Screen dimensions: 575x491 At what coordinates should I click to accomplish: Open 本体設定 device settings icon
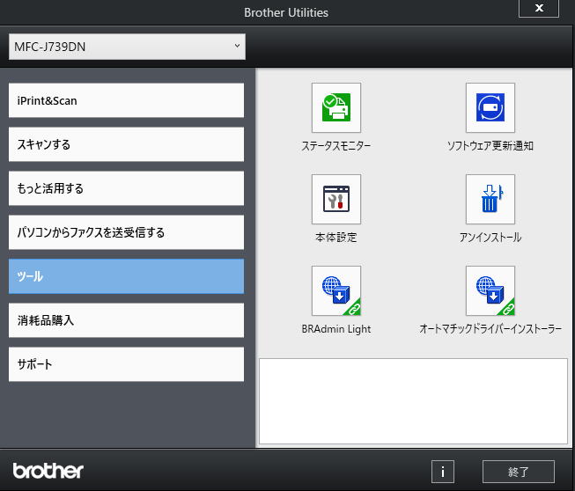click(335, 200)
